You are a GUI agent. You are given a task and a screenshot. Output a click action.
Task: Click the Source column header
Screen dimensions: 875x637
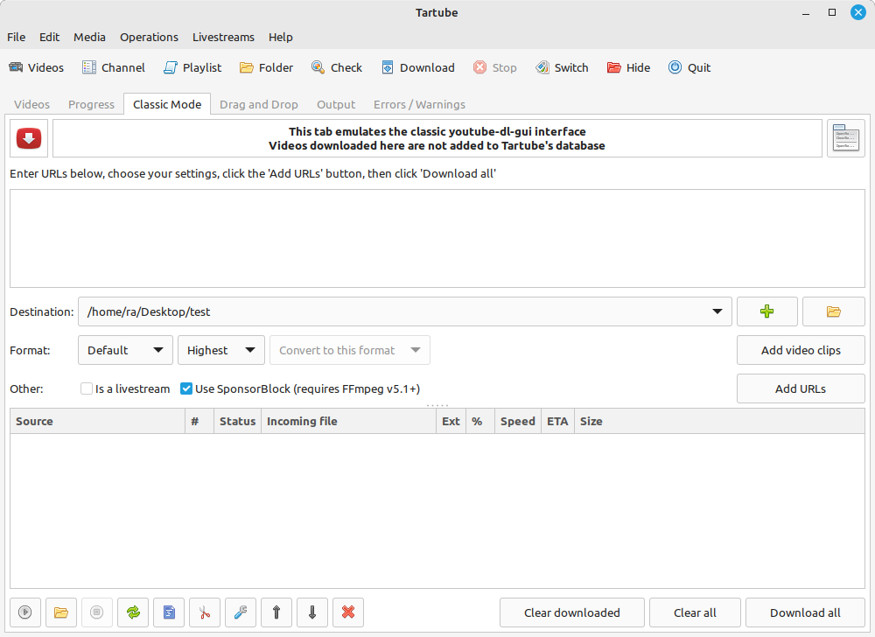(x=98, y=421)
